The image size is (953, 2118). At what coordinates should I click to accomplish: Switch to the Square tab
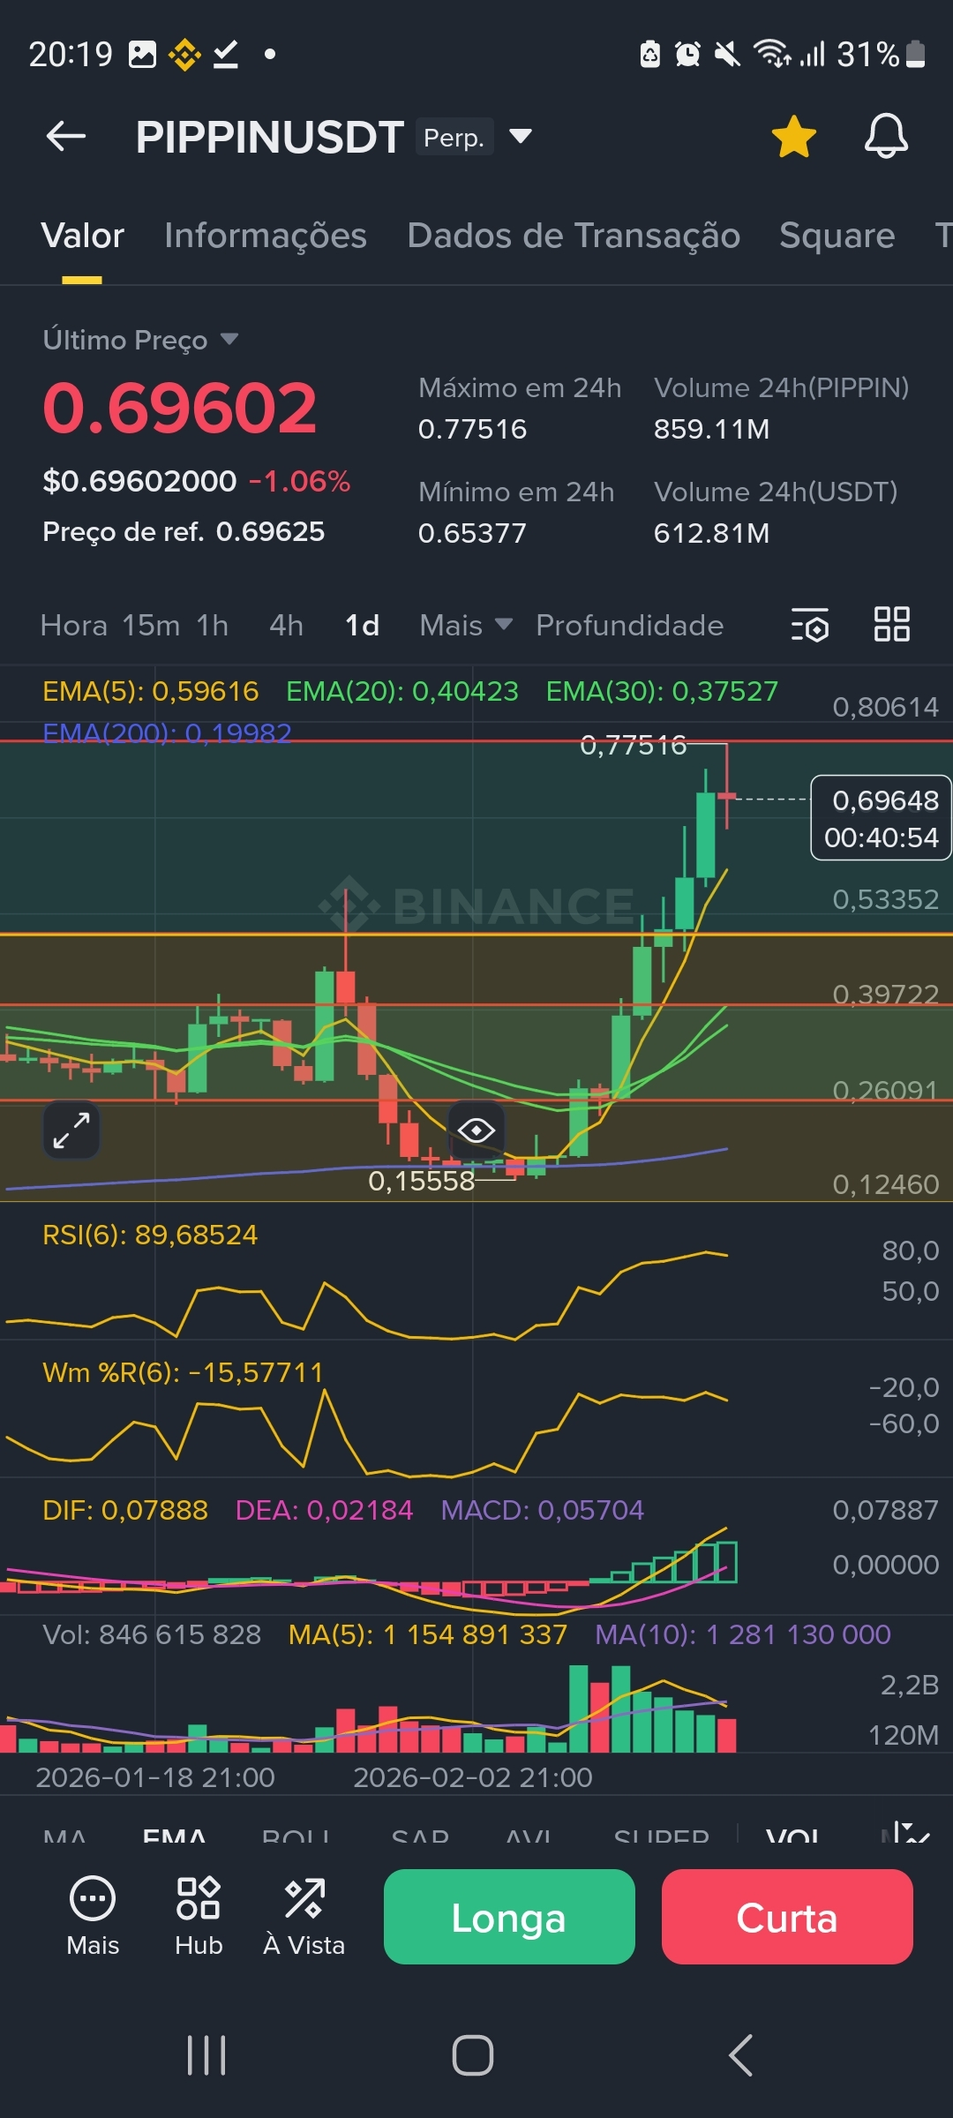tap(837, 236)
